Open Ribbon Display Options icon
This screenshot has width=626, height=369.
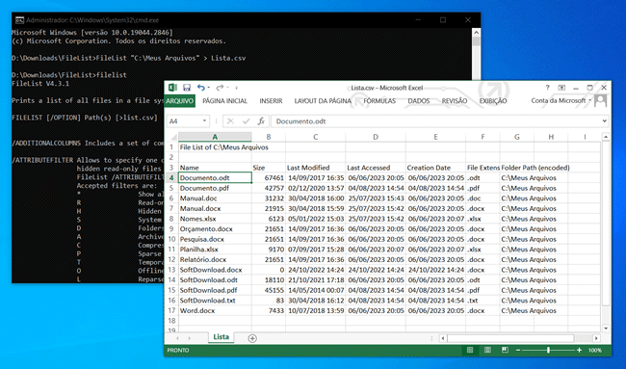coord(561,88)
